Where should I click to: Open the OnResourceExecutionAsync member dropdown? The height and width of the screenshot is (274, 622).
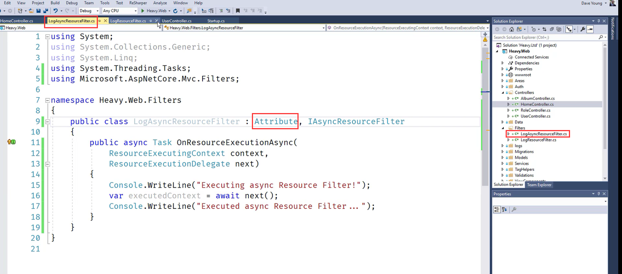[408, 28]
